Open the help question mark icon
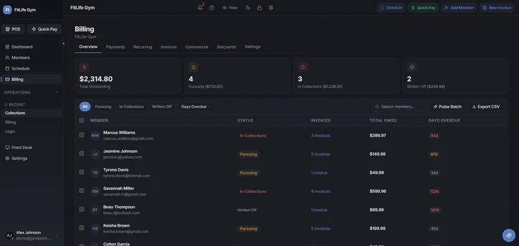Image resolution: width=519 pixels, height=246 pixels. 211,8
